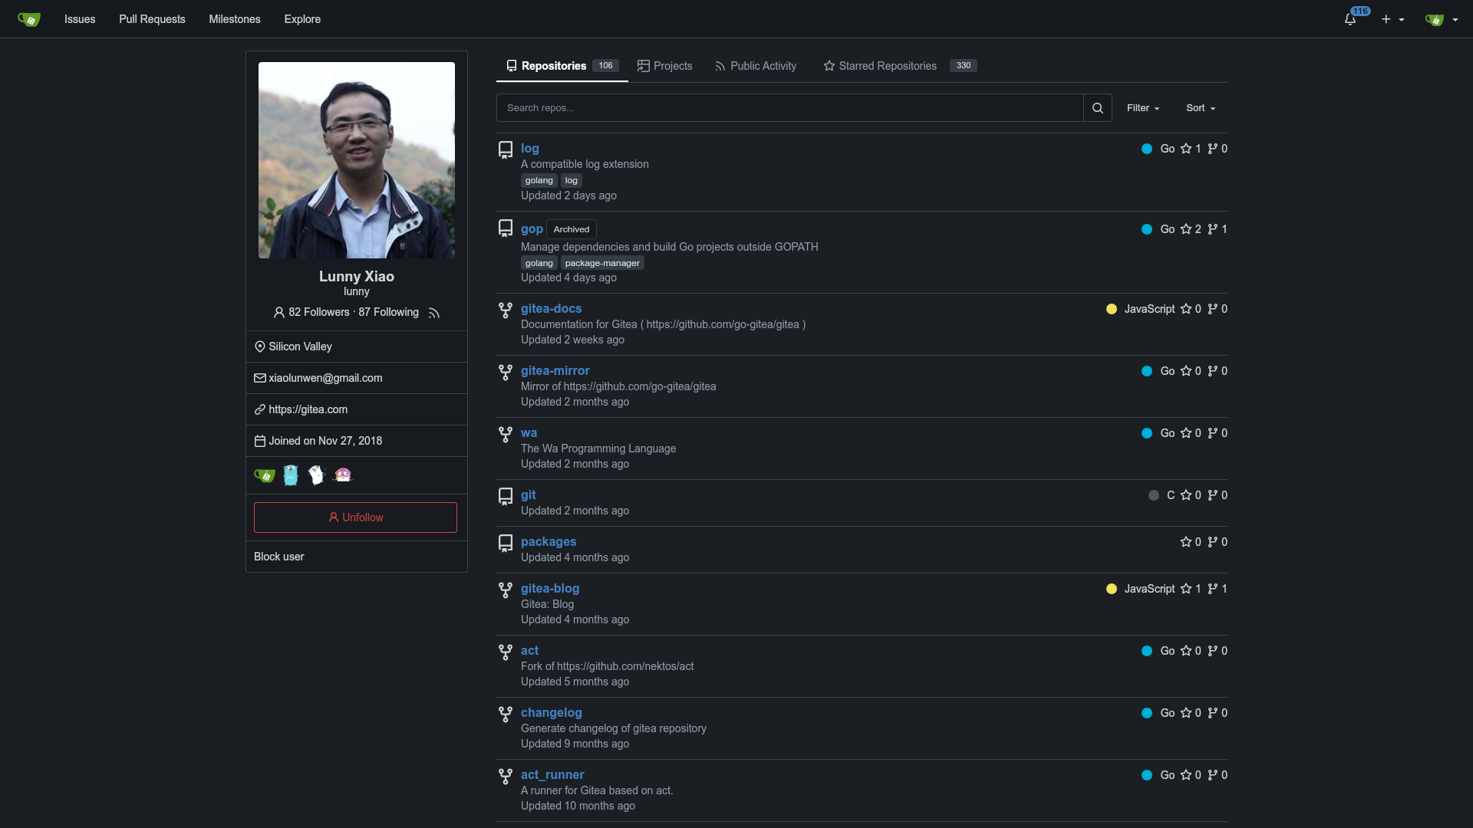Click the repository book icon beside packages
This screenshot has height=828, width=1473.
coord(506,543)
